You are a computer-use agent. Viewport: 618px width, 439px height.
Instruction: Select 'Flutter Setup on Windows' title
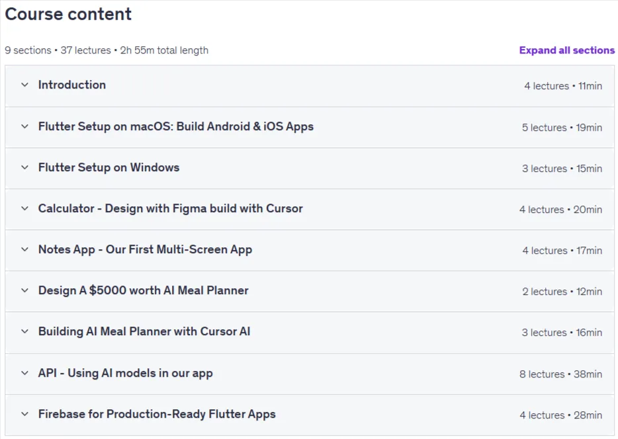click(x=109, y=167)
